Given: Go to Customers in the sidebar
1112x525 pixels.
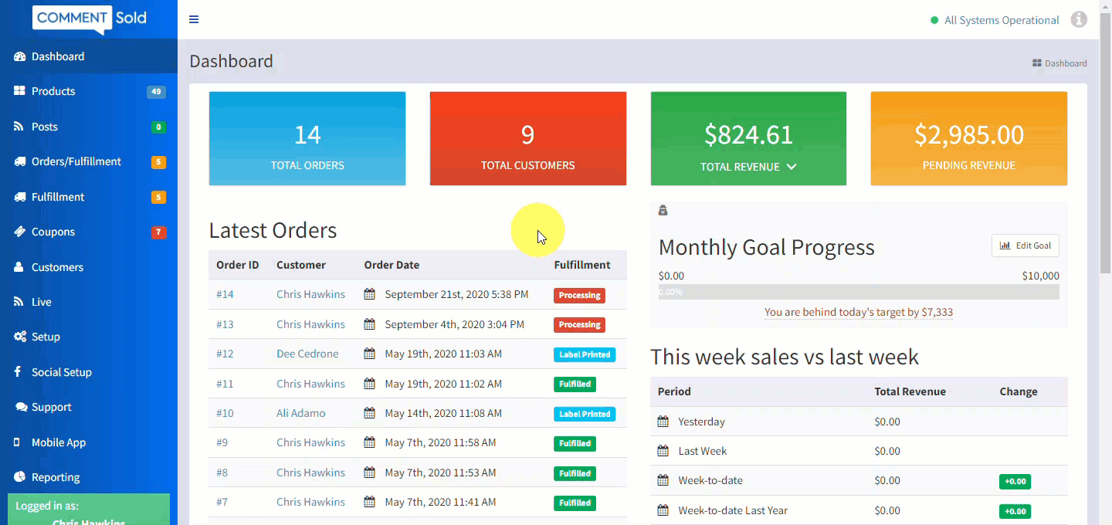Looking at the screenshot, I should tap(57, 267).
